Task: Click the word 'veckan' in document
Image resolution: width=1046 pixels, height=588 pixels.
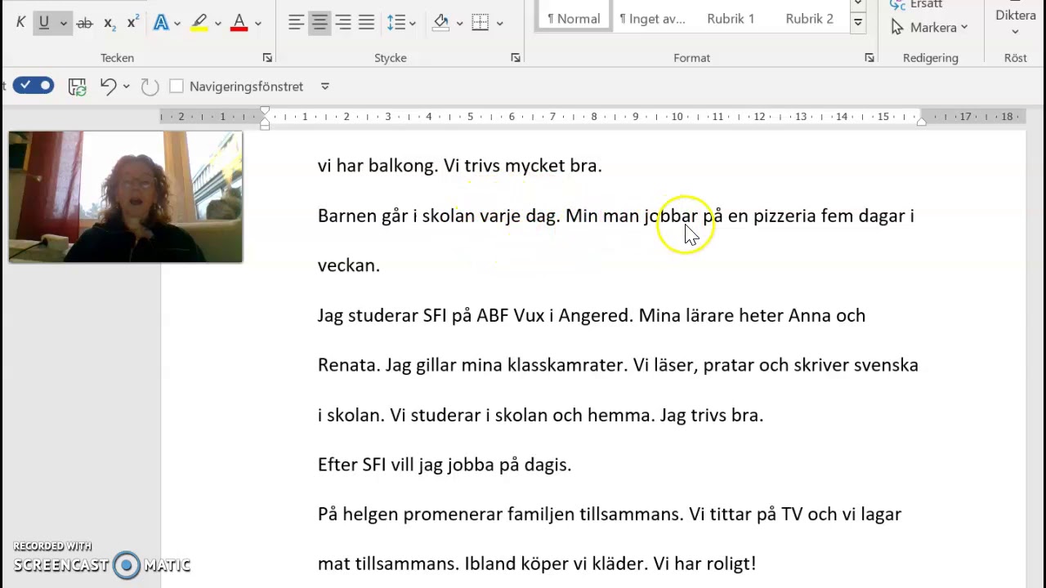Action: [x=346, y=265]
